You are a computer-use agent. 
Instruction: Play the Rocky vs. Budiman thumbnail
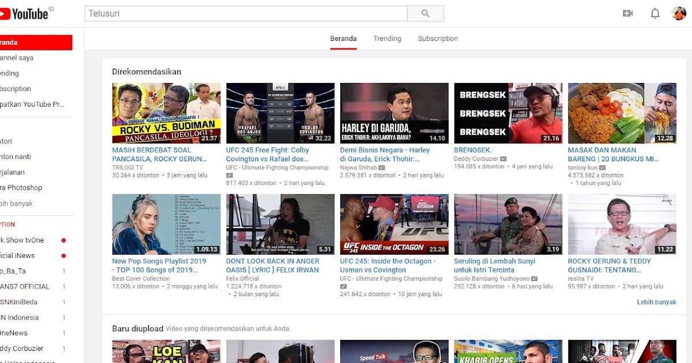tap(166, 113)
